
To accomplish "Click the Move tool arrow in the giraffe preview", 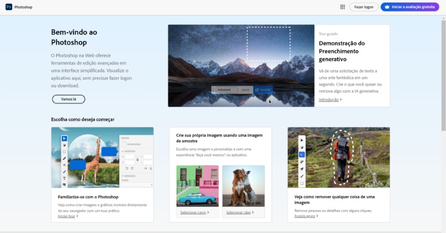I will pyautogui.click(x=65, y=138).
